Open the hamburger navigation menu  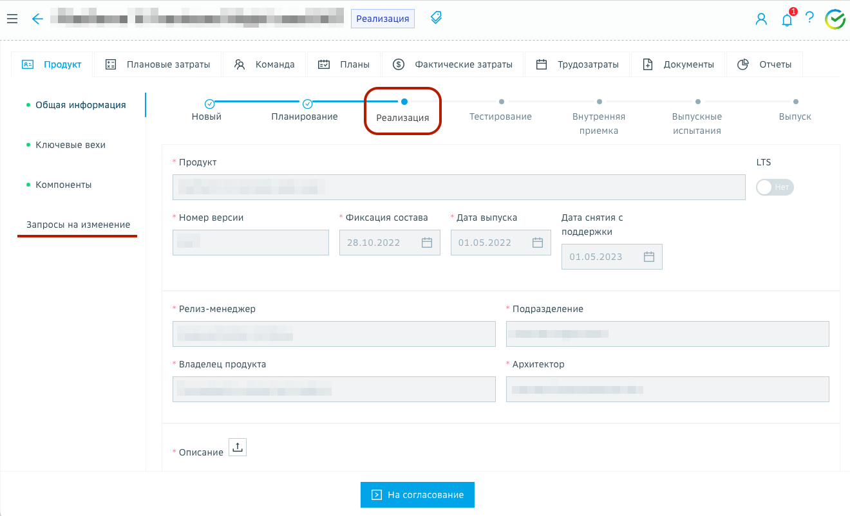coord(12,19)
